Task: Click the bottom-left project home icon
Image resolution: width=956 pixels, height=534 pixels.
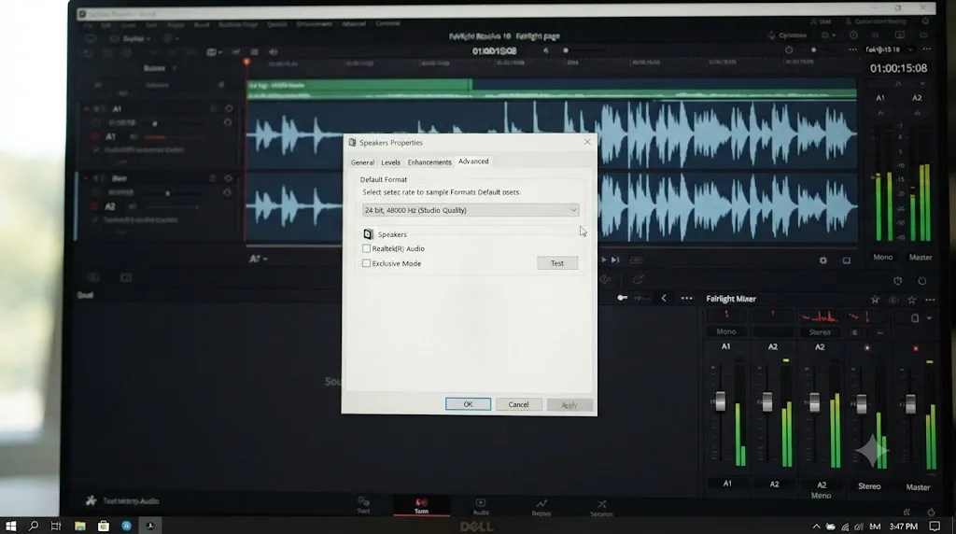Action: pyautogui.click(x=91, y=500)
